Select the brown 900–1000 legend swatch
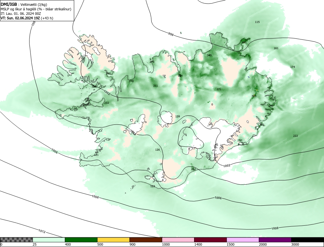This screenshot has height=247, width=324. coord(146,240)
